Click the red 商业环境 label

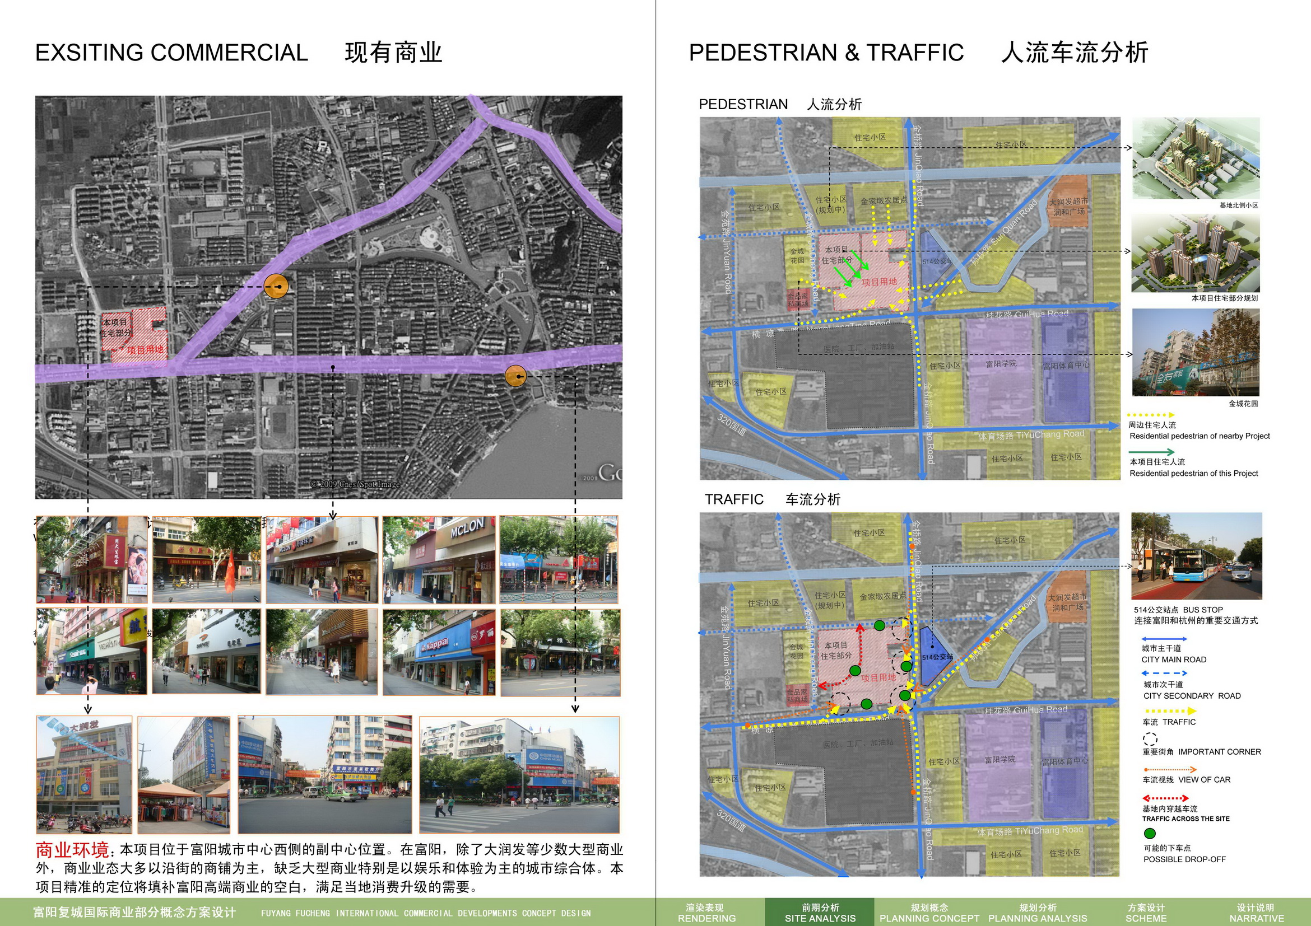click(x=72, y=850)
